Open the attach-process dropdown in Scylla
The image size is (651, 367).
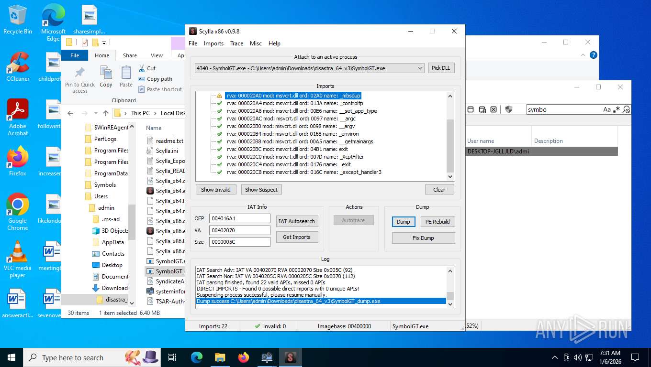point(420,68)
